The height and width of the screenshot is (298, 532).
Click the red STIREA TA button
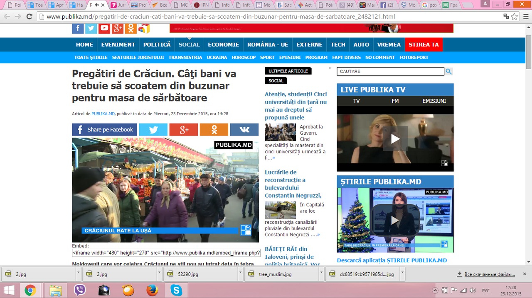(424, 45)
